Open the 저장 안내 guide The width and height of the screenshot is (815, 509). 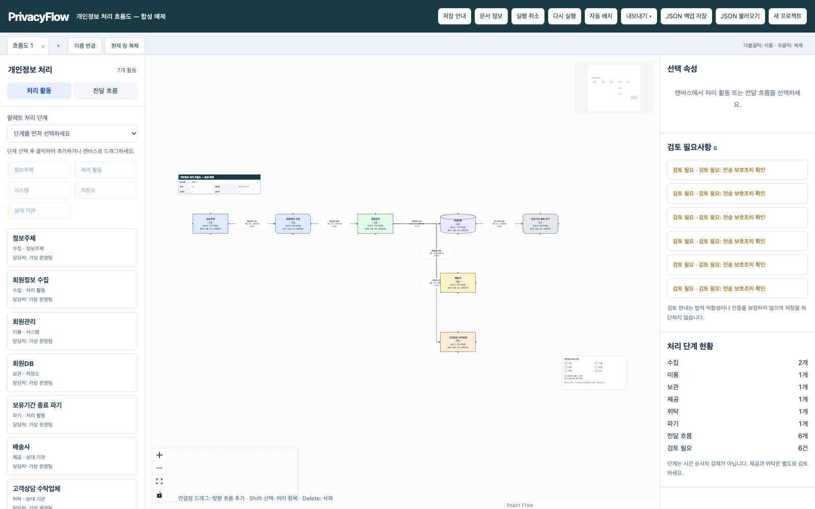(454, 16)
